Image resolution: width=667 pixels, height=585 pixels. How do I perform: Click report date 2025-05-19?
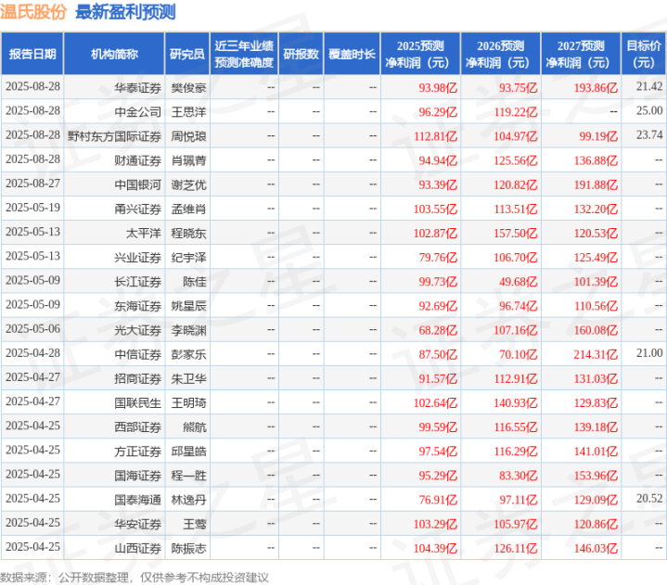(x=32, y=208)
